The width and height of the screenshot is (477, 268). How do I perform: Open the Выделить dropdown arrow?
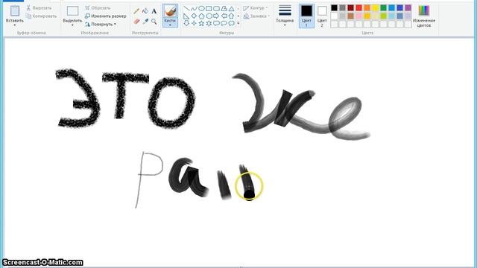click(x=72, y=25)
